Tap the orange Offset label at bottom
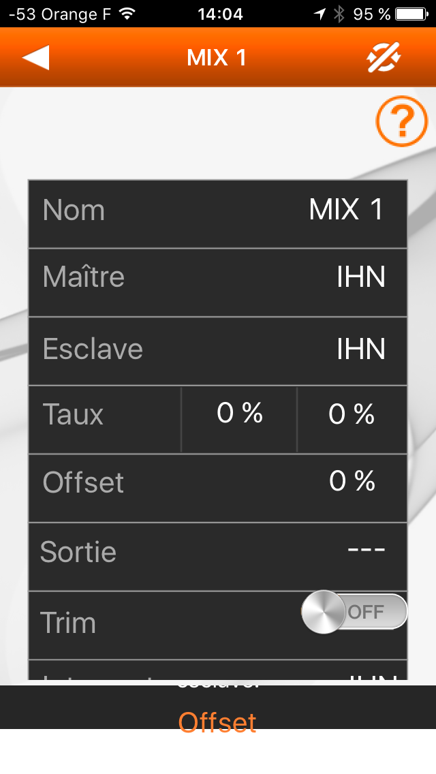436x774 pixels. click(x=217, y=722)
